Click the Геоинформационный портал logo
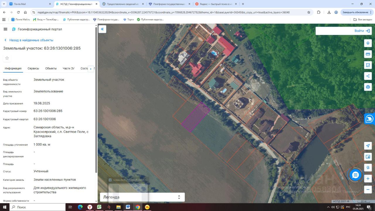 pyautogui.click(x=37, y=29)
